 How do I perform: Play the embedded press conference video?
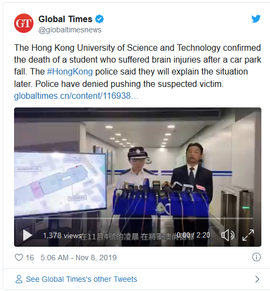tap(28, 235)
